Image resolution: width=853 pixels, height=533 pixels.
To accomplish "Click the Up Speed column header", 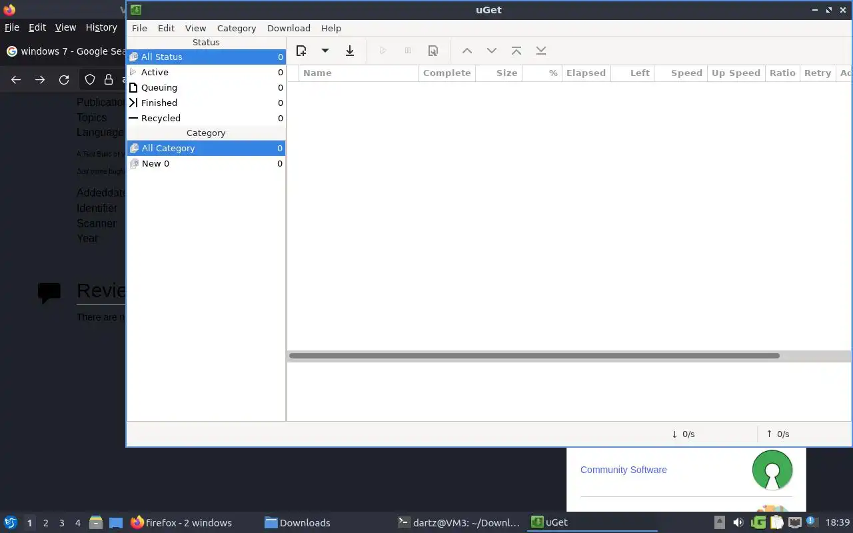I will [x=736, y=73].
